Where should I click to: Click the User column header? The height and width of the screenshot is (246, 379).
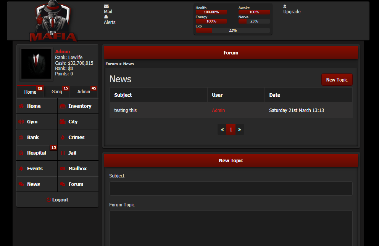236,95
